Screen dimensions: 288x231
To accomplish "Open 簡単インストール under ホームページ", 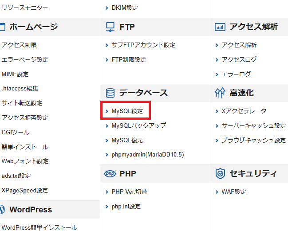I will pos(25,147).
